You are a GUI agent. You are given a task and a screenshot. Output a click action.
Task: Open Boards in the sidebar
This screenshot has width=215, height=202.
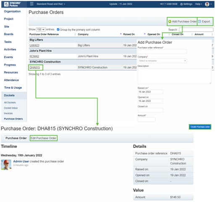pyautogui.click(x=9, y=34)
